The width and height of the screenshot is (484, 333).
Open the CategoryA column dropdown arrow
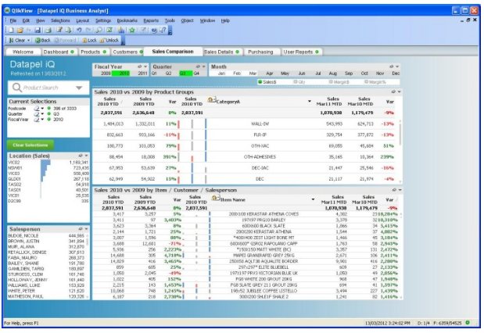[x=310, y=102]
